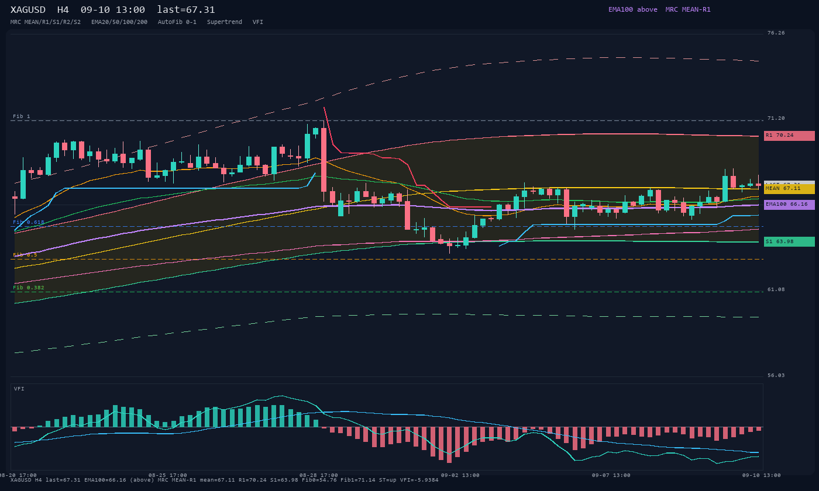Click the "Supertrend" legend entry
The height and width of the screenshot is (491, 819).
(225, 22)
